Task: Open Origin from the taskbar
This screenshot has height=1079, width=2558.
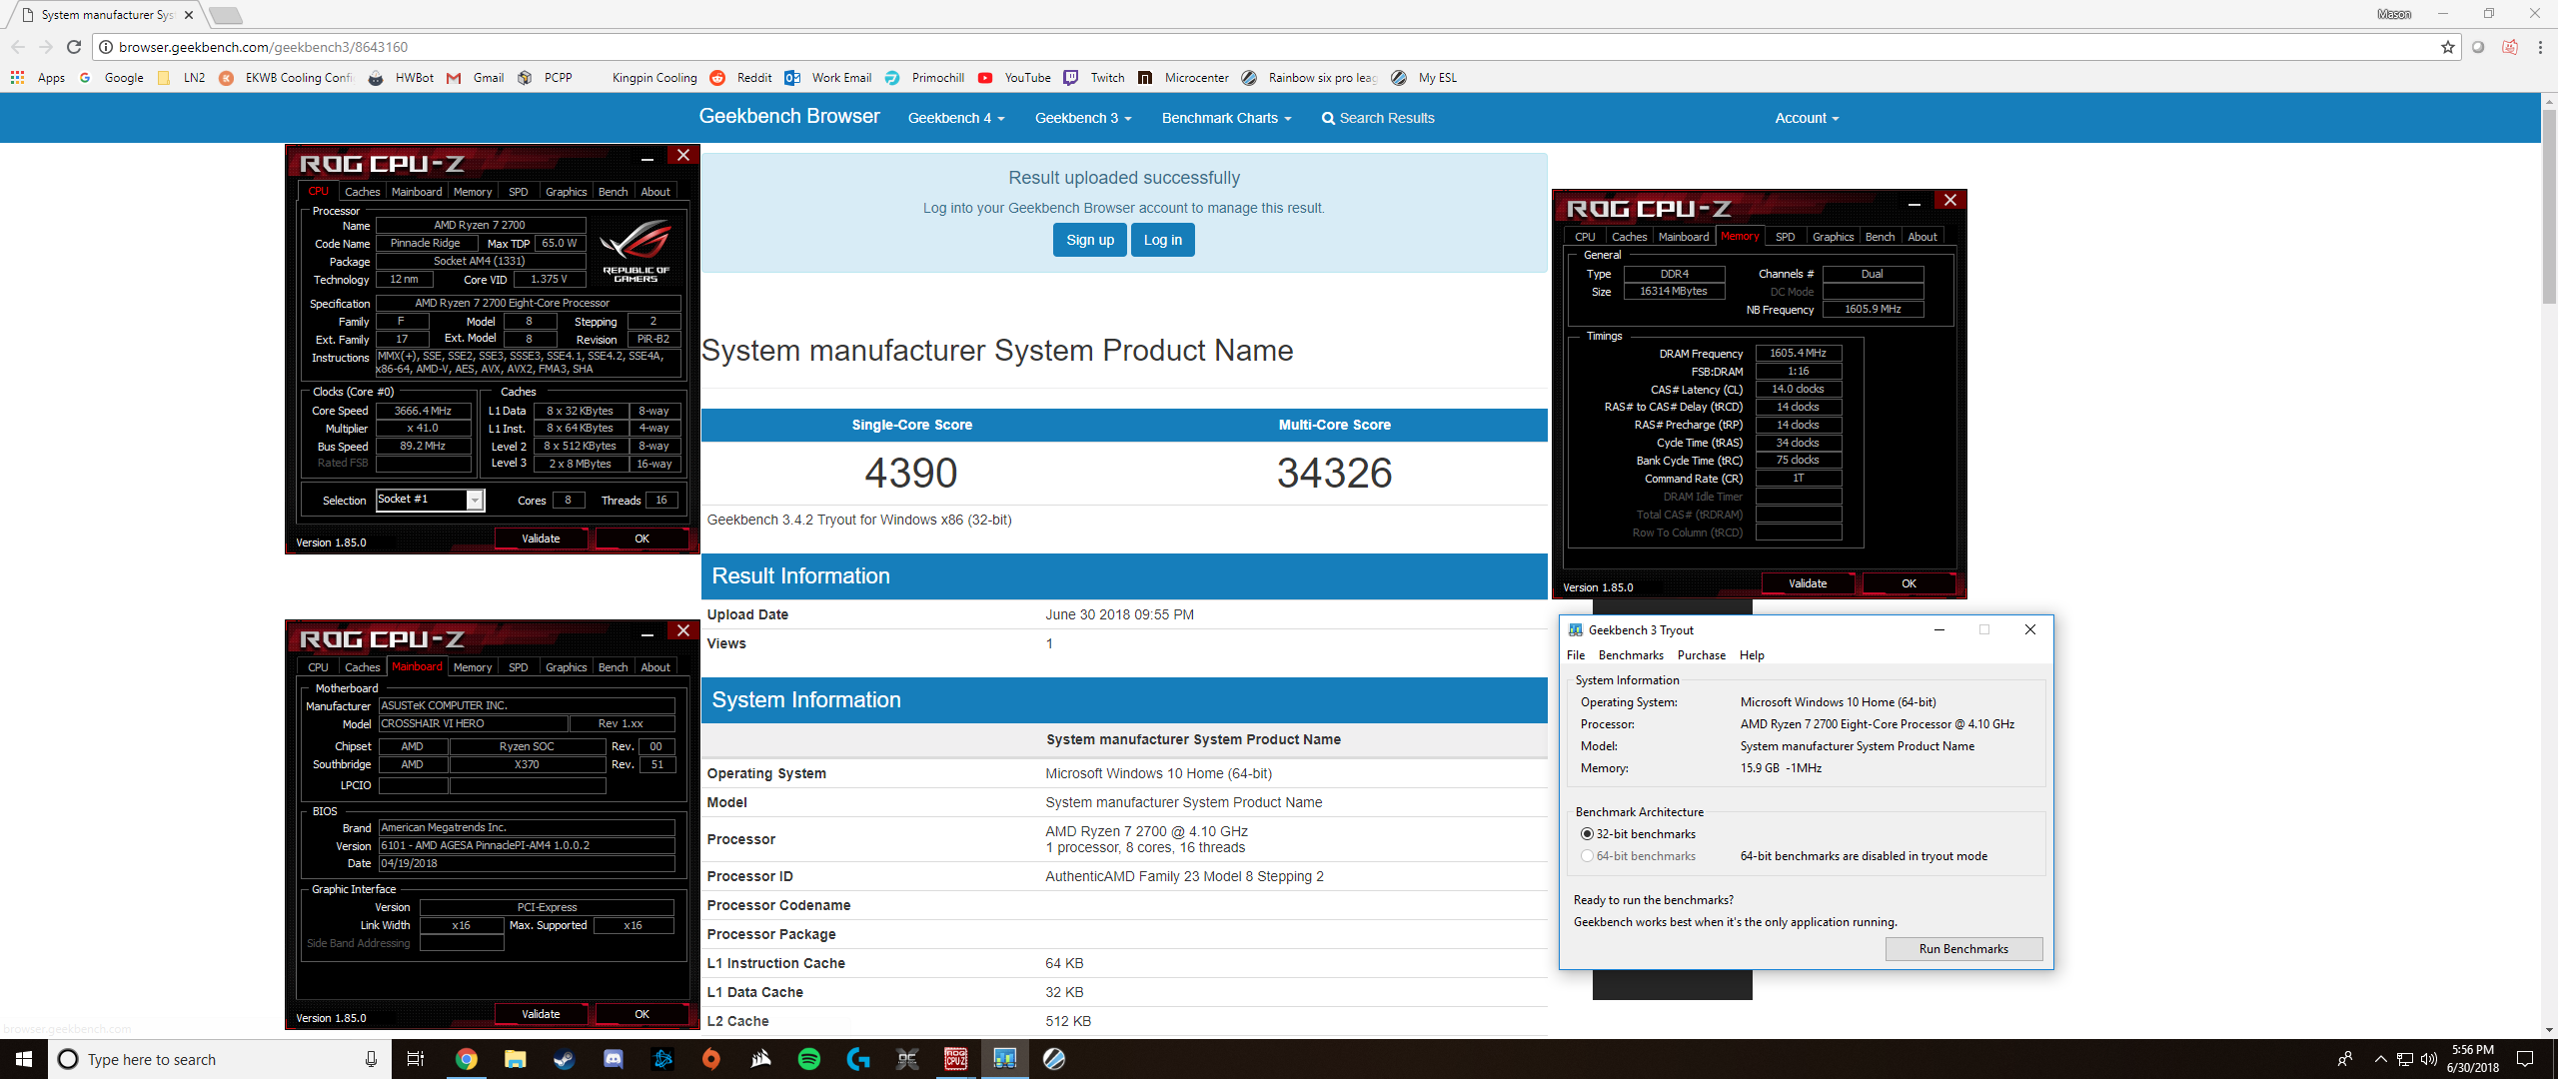Action: (x=710, y=1059)
